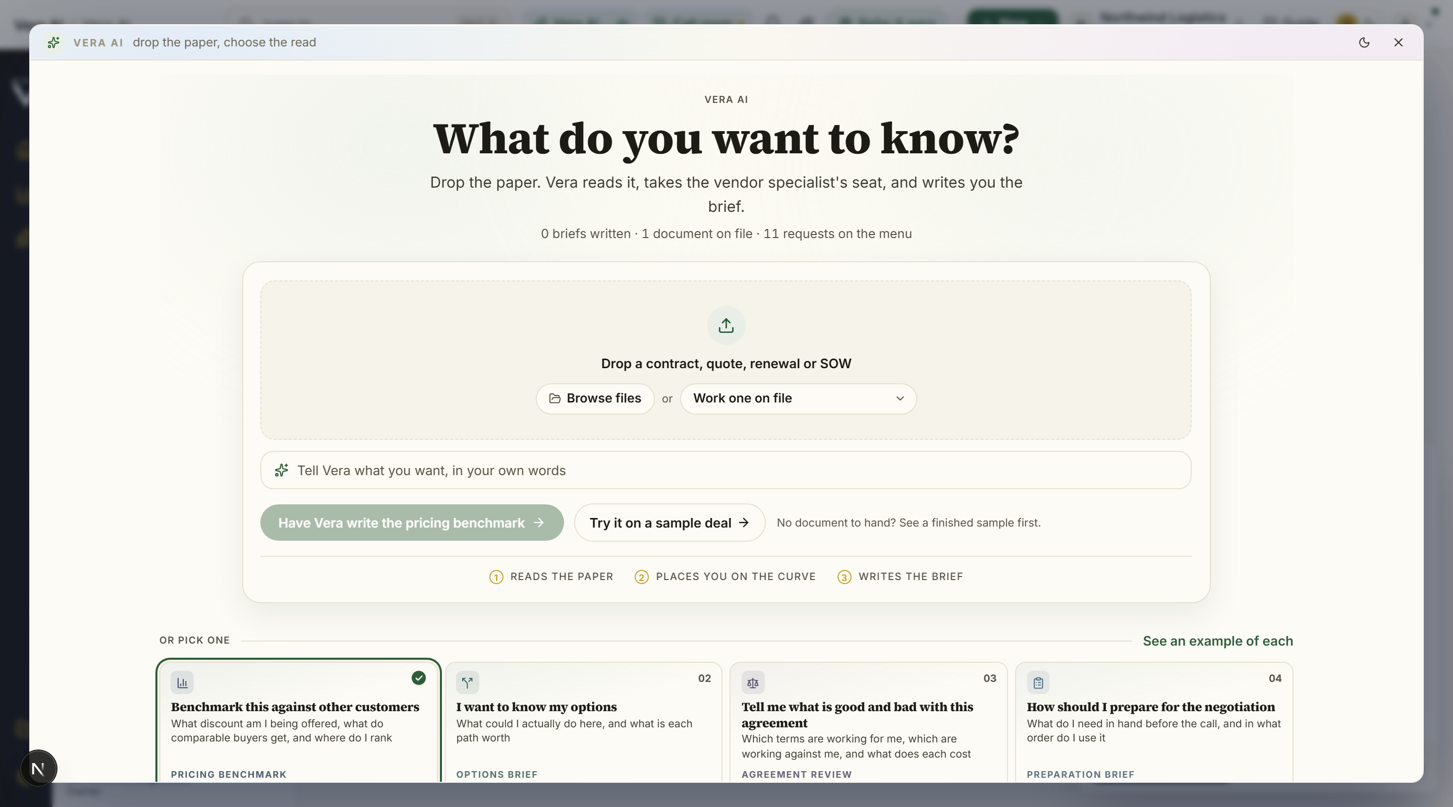Click the briefs written stats line

click(x=726, y=234)
